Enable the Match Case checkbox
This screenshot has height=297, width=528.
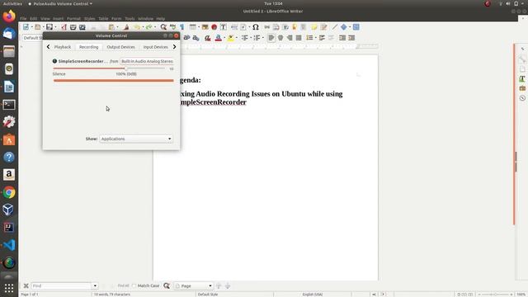(x=134, y=286)
